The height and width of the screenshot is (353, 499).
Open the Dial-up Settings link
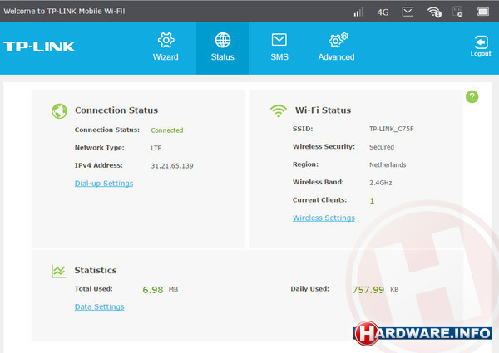(x=104, y=184)
